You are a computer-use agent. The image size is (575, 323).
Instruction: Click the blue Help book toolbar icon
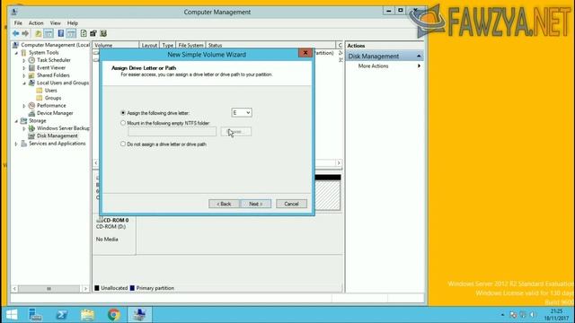61,34
